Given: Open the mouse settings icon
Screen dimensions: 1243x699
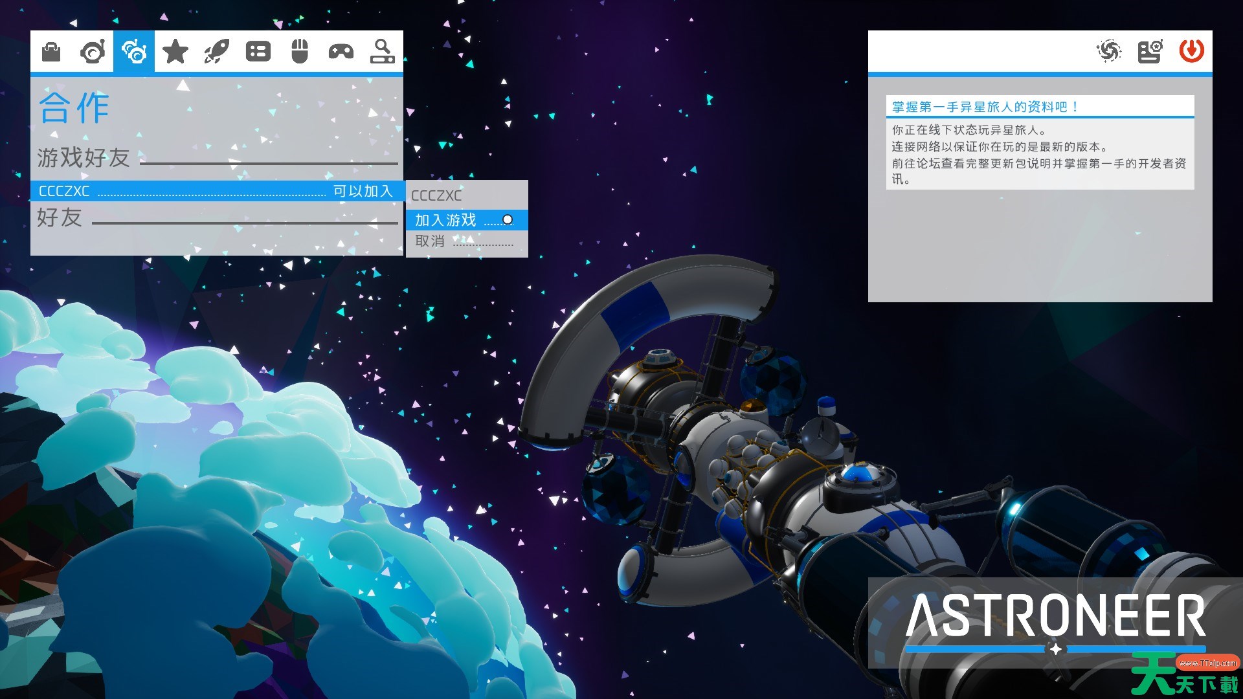Looking at the screenshot, I should coord(300,51).
